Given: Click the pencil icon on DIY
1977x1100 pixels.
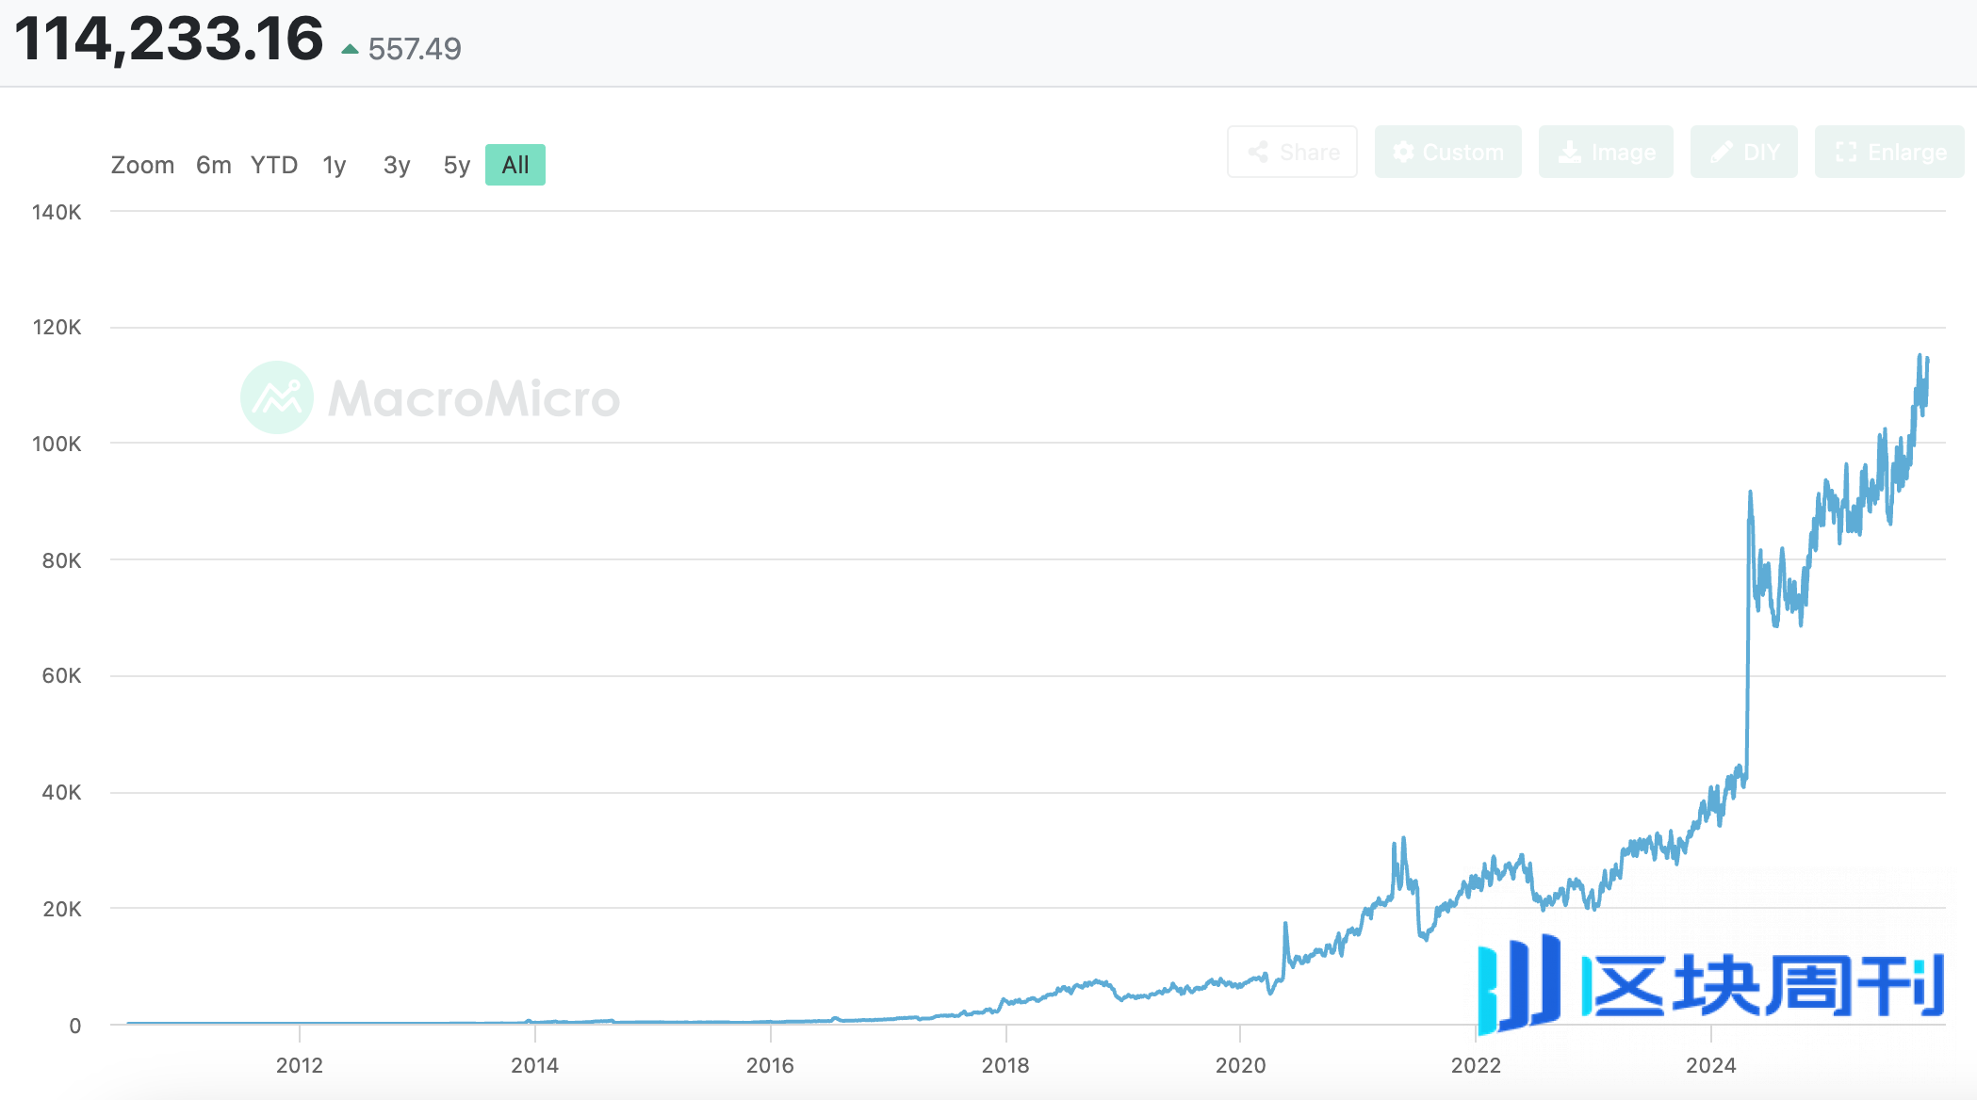Looking at the screenshot, I should coord(1721,153).
